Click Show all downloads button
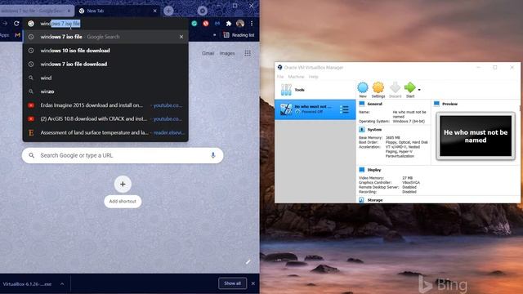This screenshot has width=523, height=294. [x=232, y=283]
